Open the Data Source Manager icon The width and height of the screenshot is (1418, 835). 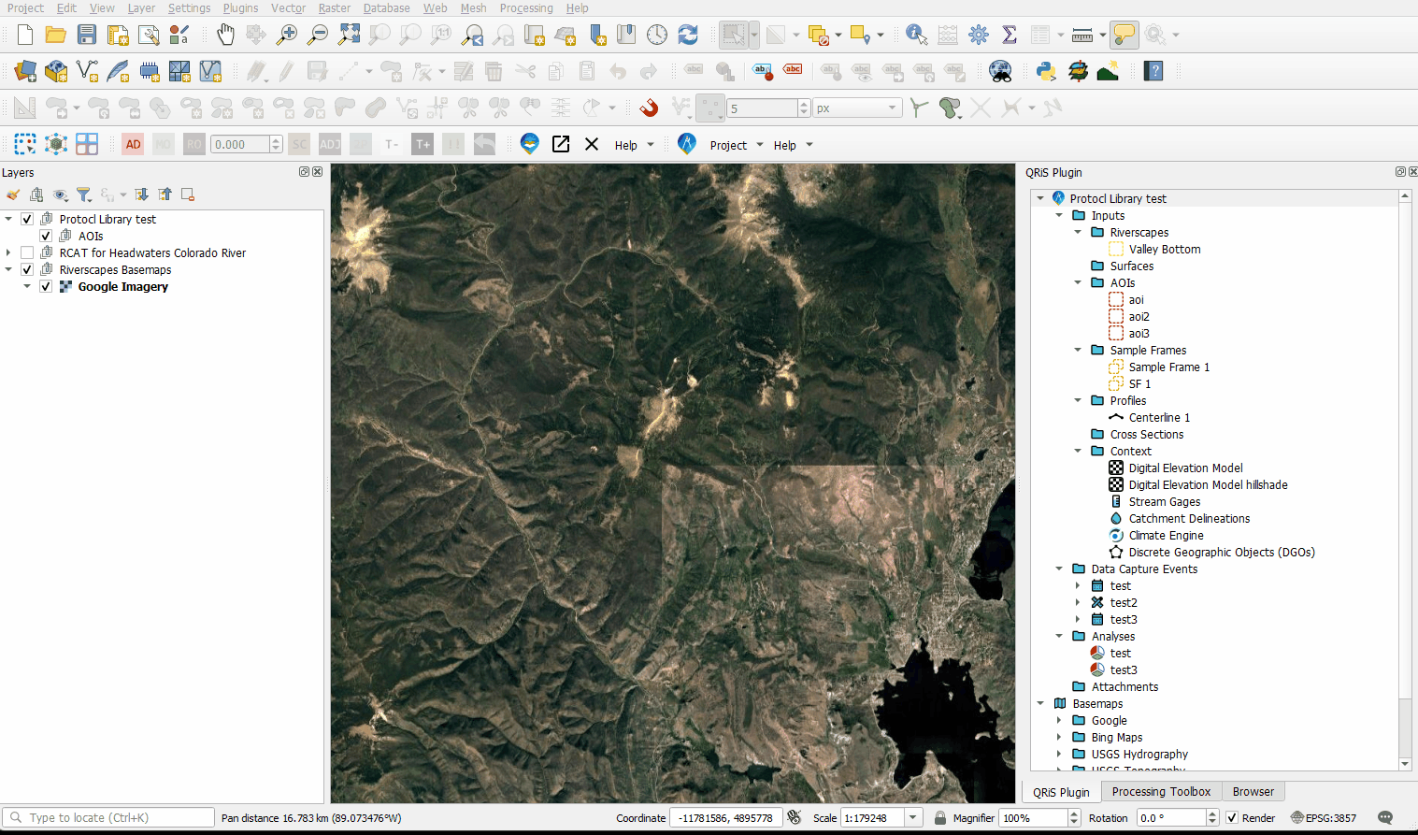click(x=25, y=71)
